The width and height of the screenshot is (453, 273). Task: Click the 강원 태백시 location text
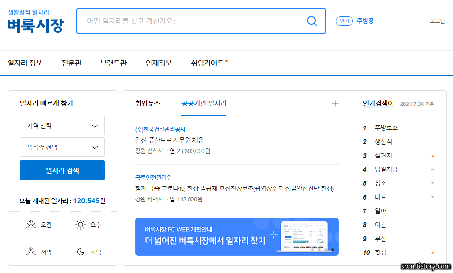(149, 199)
